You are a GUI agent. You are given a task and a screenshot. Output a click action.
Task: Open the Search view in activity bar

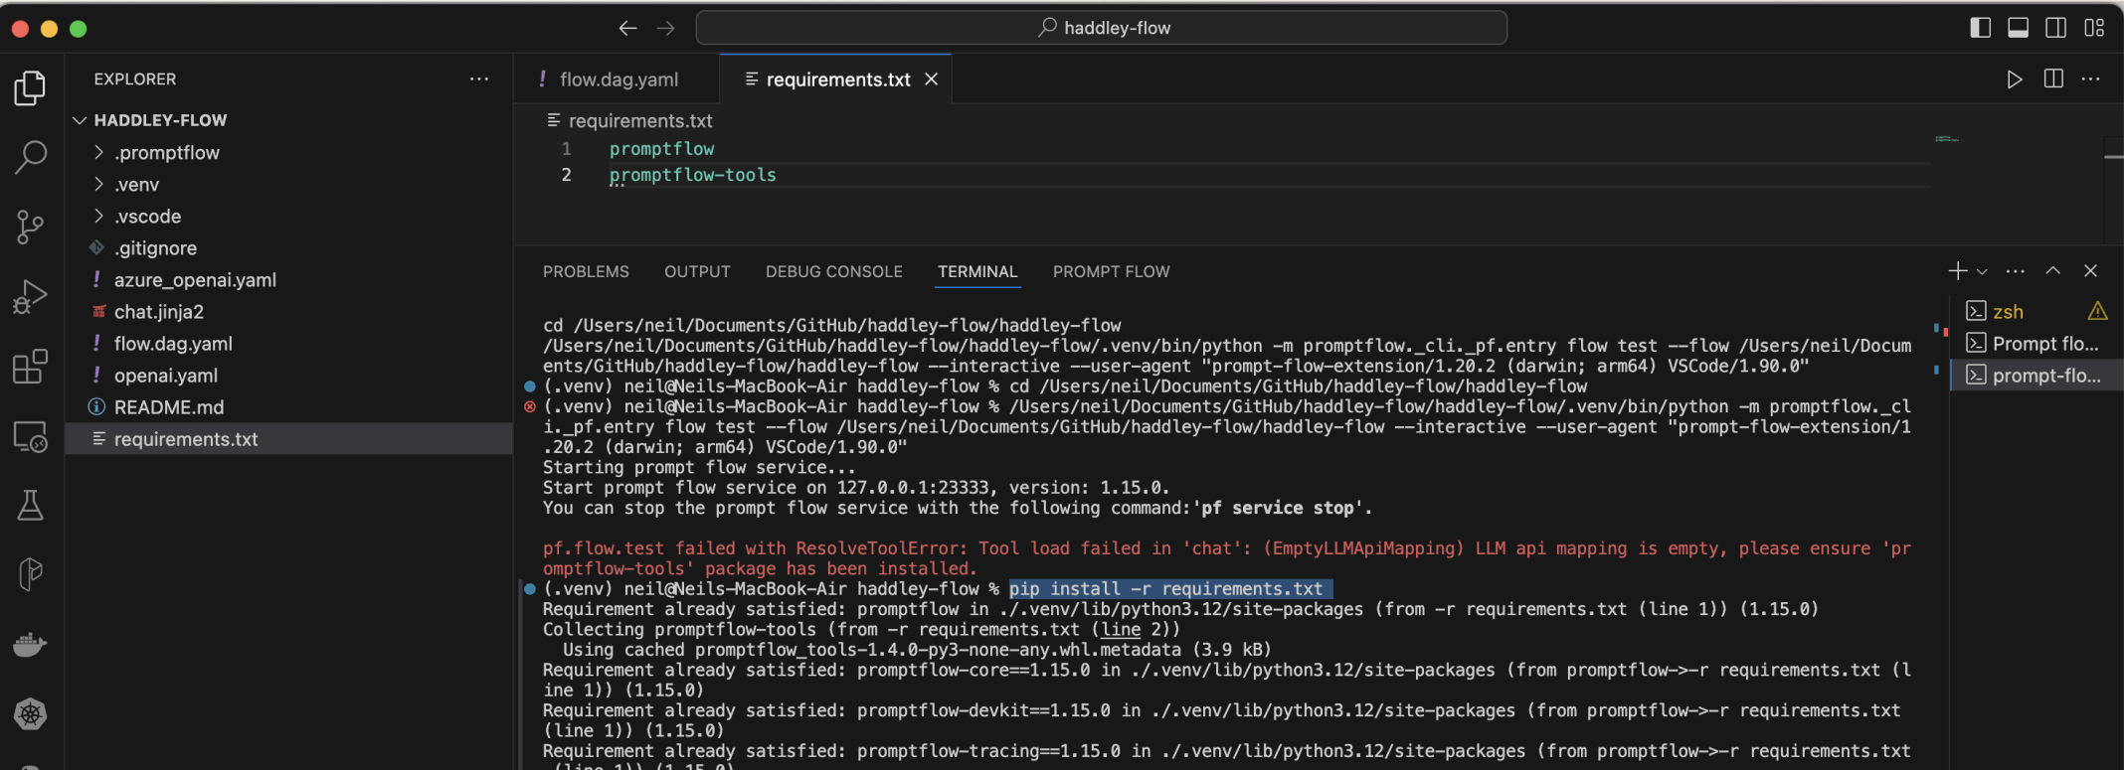pyautogui.click(x=30, y=156)
